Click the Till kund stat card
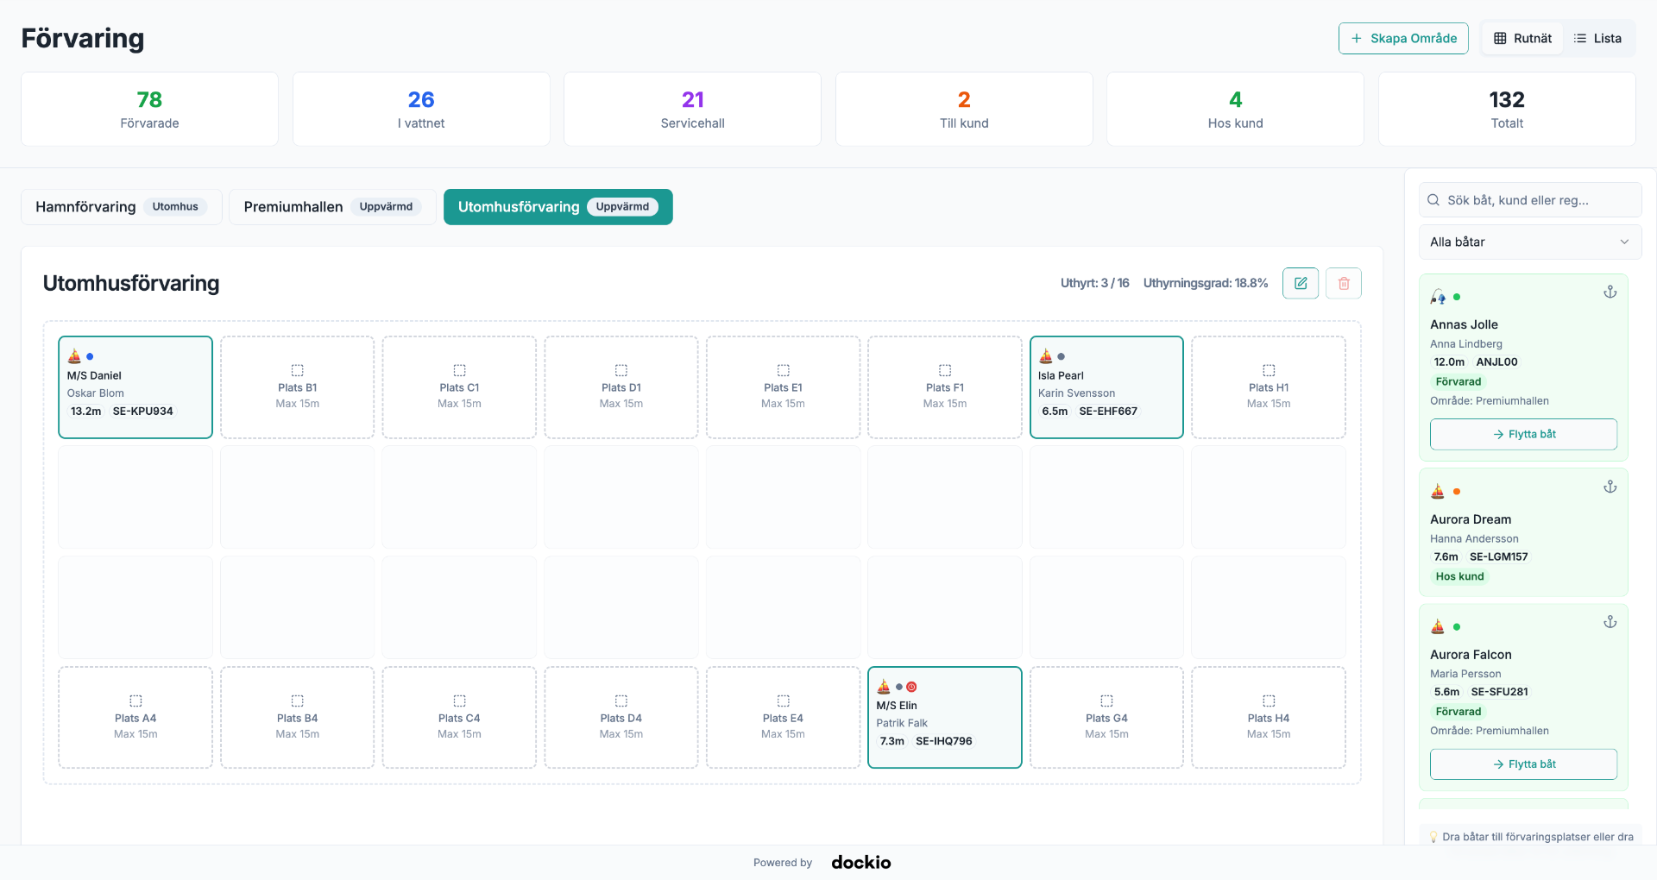The image size is (1657, 880). pyautogui.click(x=964, y=110)
